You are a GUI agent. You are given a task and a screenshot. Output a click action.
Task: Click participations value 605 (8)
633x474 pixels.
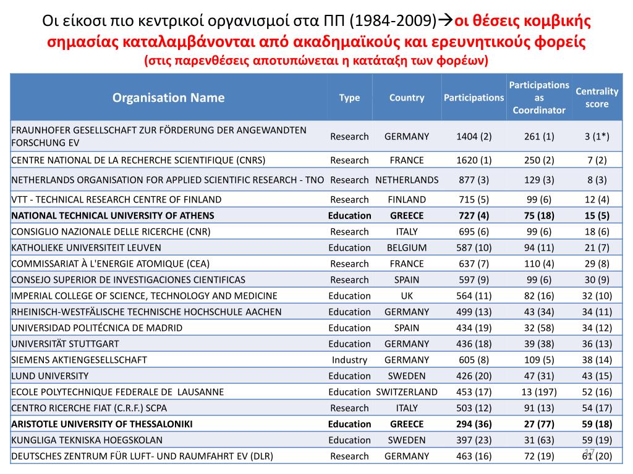[x=474, y=360]
